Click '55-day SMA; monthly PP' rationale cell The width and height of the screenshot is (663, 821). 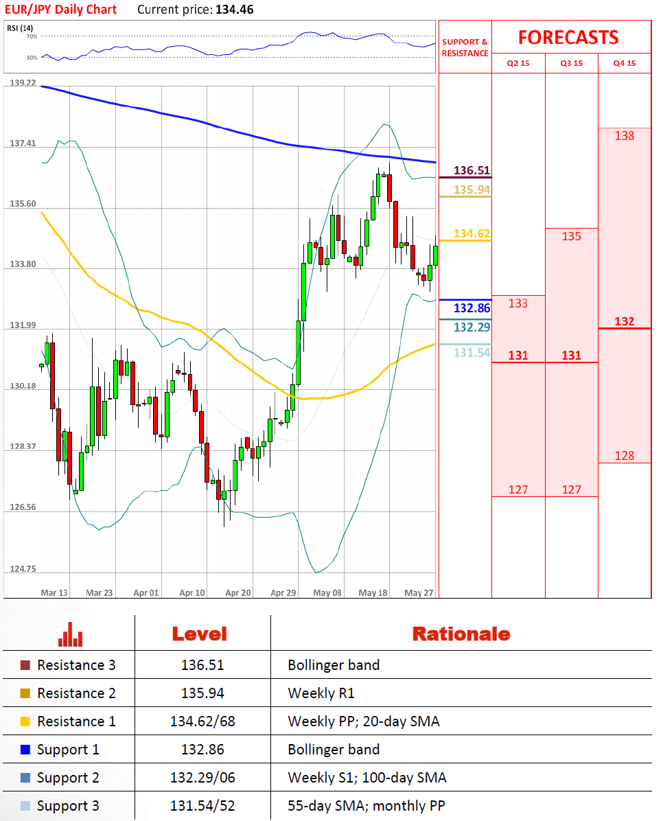tap(367, 806)
